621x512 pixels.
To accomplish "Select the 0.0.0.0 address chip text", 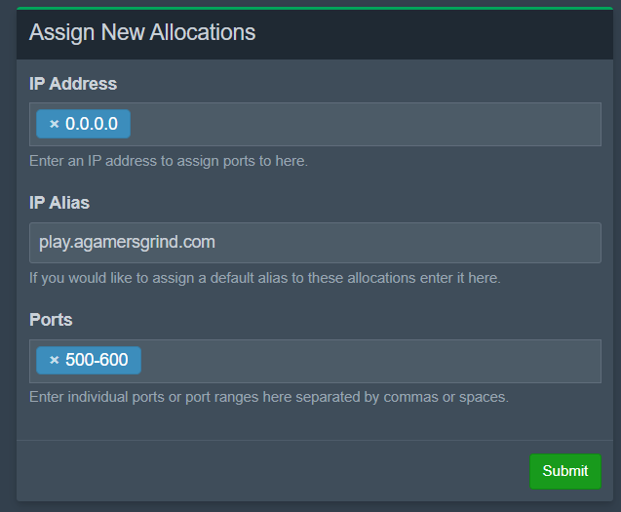I will pyautogui.click(x=92, y=124).
